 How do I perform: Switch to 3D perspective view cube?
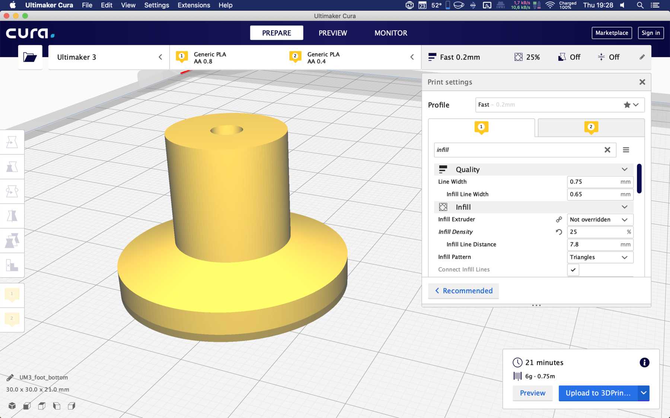pos(12,406)
